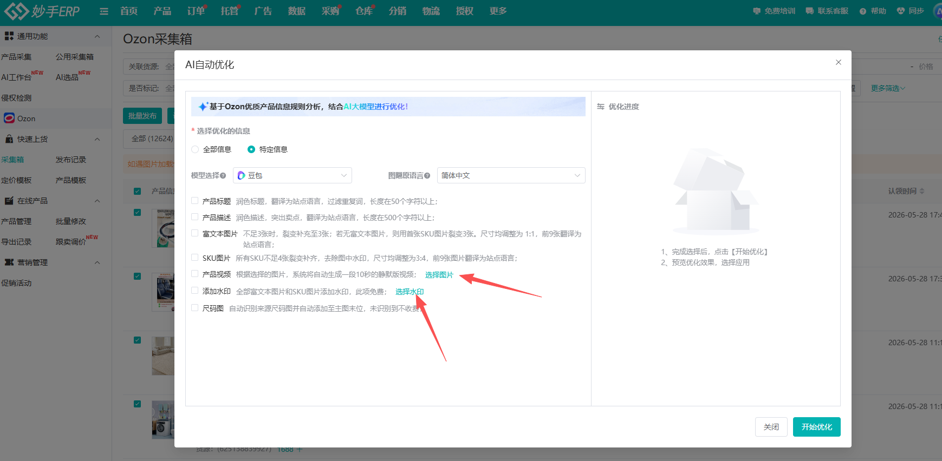
Task: Close the AI自动优化 dialog with X
Action: tap(839, 62)
